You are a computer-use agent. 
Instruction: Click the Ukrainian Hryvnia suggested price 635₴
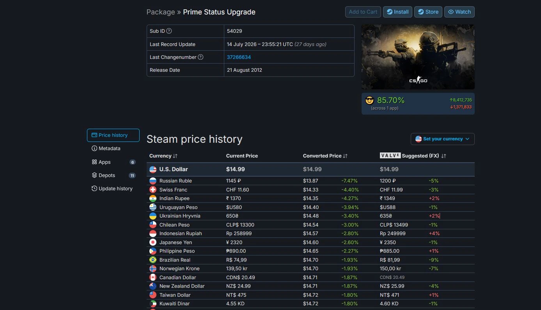[x=386, y=216]
